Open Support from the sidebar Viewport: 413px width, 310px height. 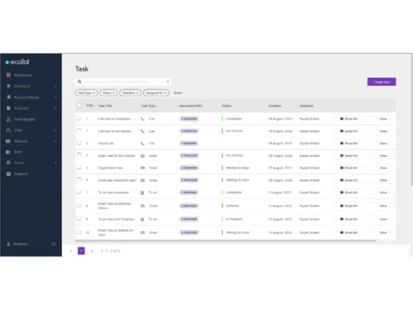pos(21,174)
